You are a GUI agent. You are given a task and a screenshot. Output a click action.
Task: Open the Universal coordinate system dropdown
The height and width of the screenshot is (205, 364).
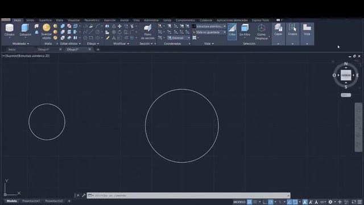coord(179,38)
